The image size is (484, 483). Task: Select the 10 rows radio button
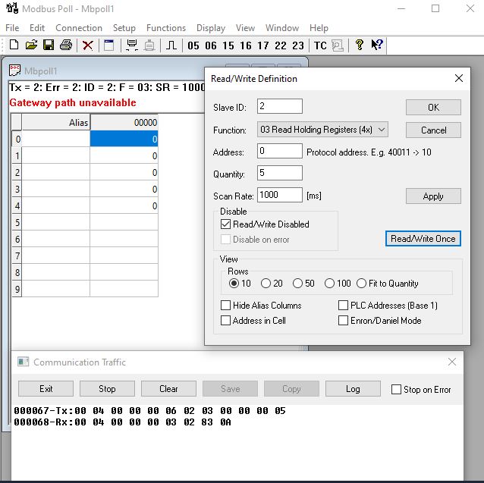coord(234,283)
